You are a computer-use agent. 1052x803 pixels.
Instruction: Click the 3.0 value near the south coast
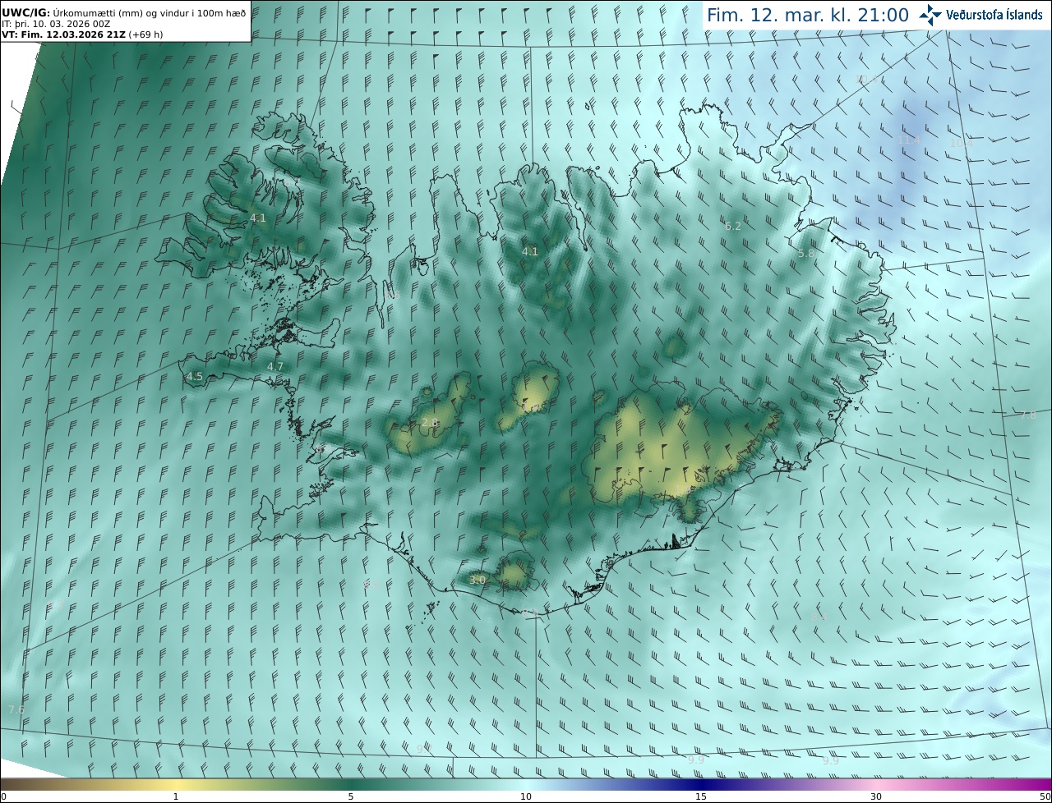(x=478, y=580)
